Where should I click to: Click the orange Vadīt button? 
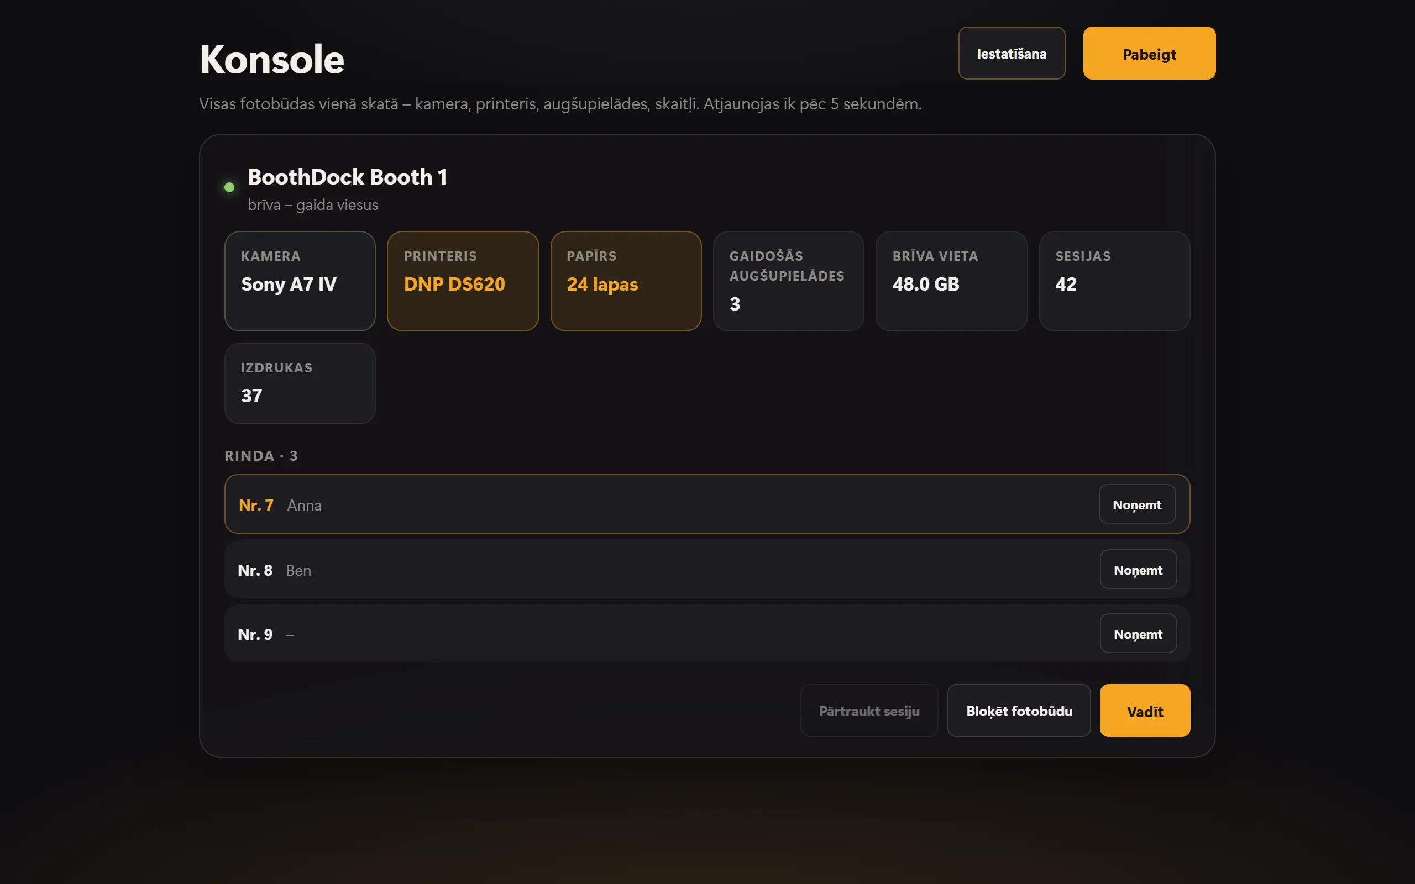(x=1145, y=711)
